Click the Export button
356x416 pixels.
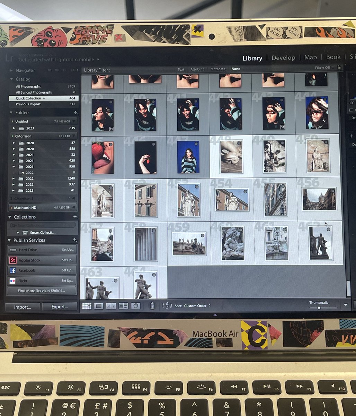tap(60, 307)
